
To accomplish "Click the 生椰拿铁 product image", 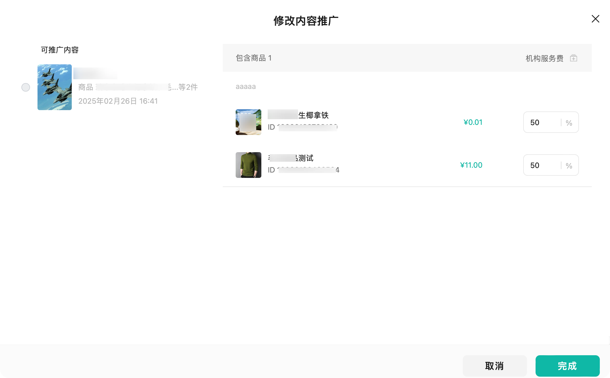I will click(x=248, y=122).
